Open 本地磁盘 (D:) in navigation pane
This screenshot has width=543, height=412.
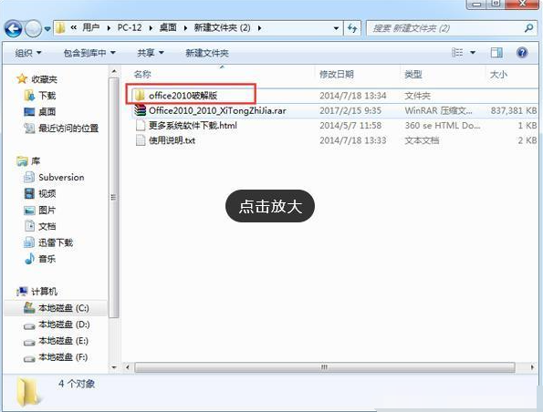(x=57, y=324)
